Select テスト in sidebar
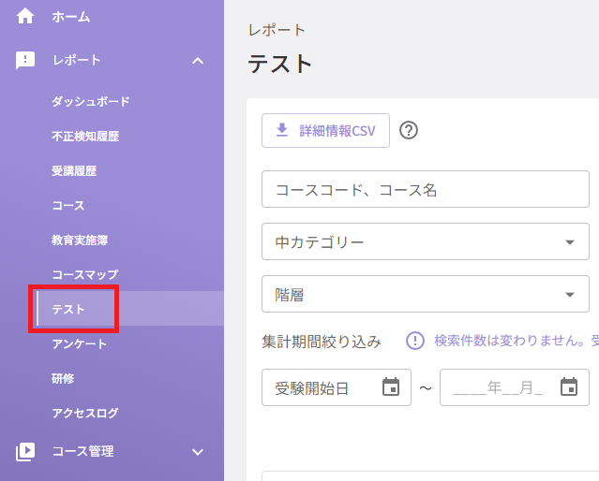This screenshot has width=599, height=481. (68, 309)
